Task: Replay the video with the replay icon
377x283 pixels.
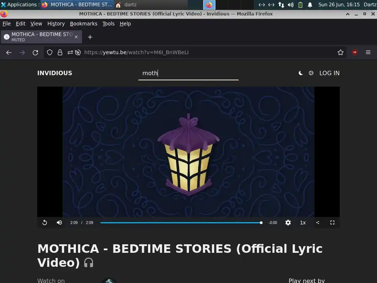Action: (45, 223)
